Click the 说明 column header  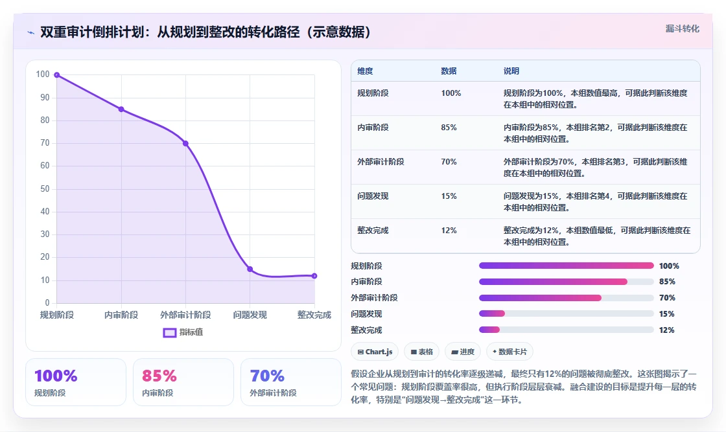tap(511, 71)
